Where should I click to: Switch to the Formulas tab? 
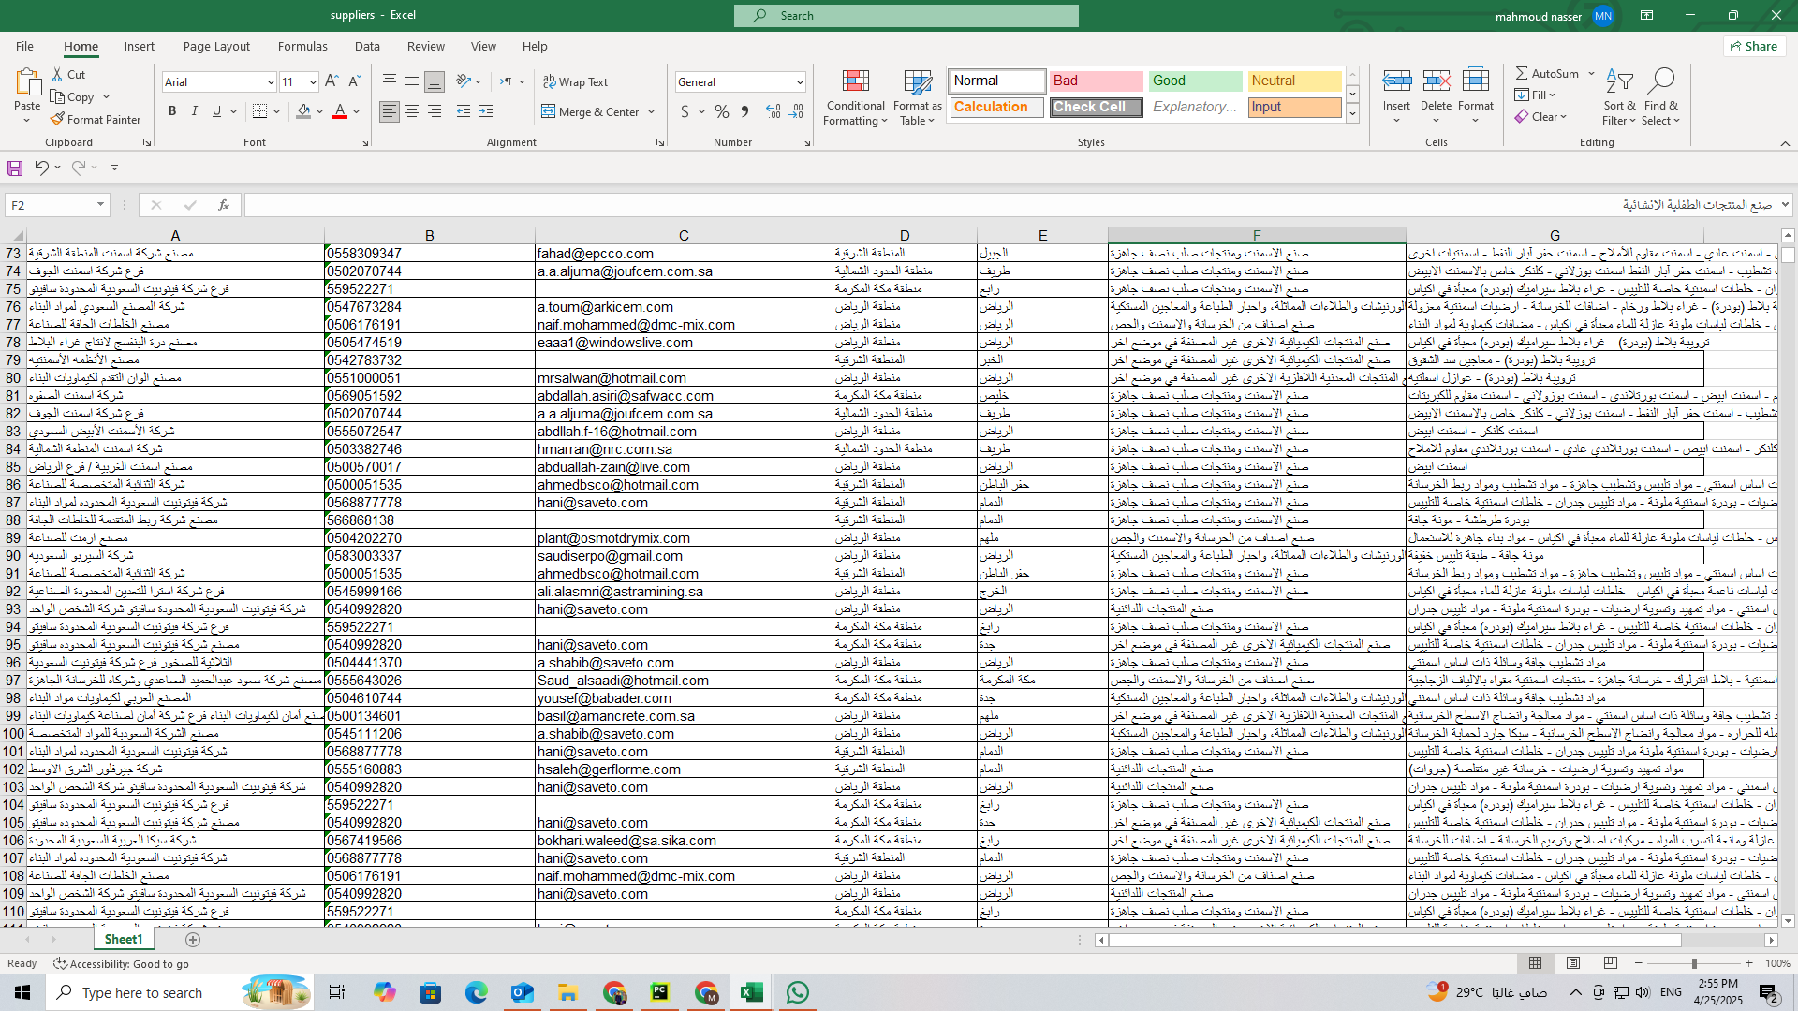click(x=302, y=46)
